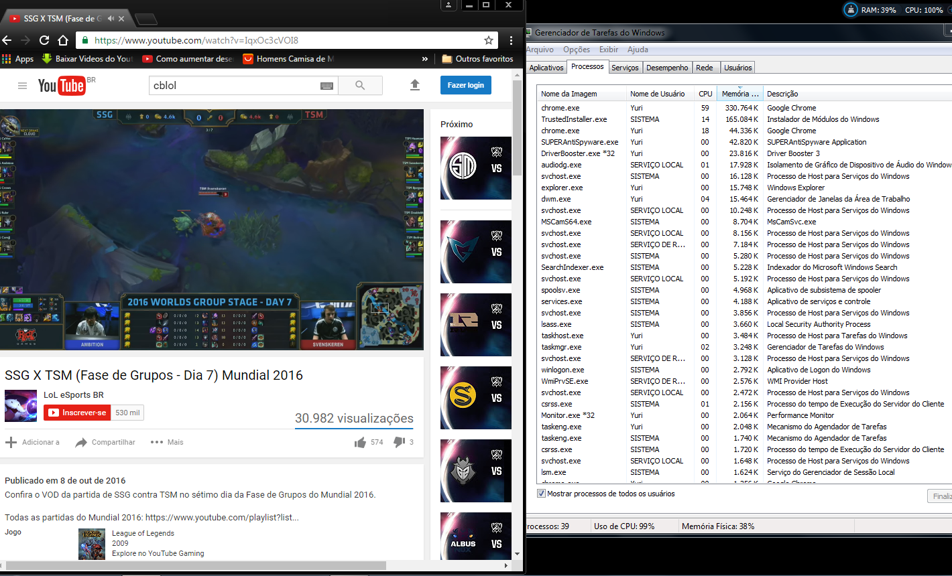This screenshot has height=576, width=952.
Task: Open YouTube hamburger guide menu
Action: [x=23, y=86]
